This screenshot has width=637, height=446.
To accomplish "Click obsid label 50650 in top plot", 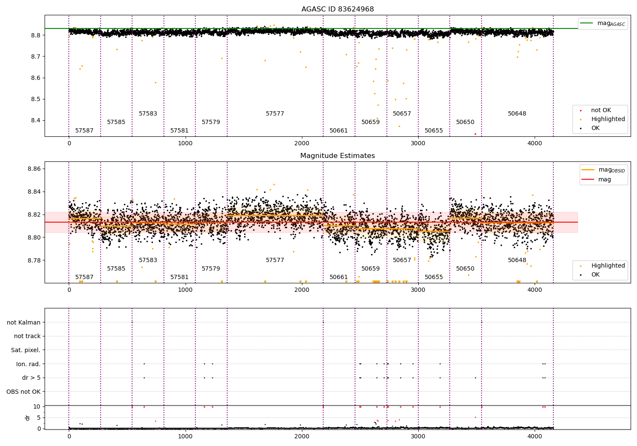I will [465, 122].
